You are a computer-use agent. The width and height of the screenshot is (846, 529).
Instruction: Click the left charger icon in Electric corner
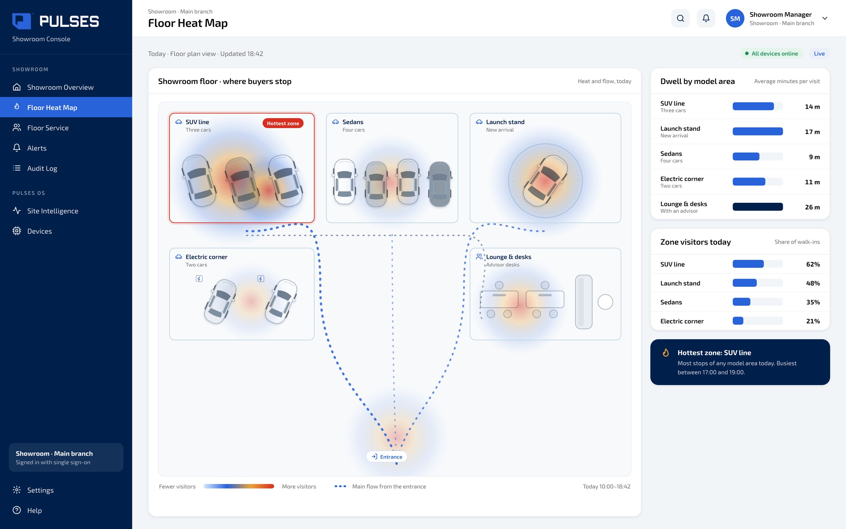(x=199, y=279)
